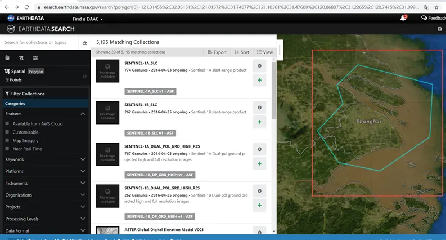Open notifications bell icon
The height and width of the screenshot is (240, 446).
tap(403, 18)
